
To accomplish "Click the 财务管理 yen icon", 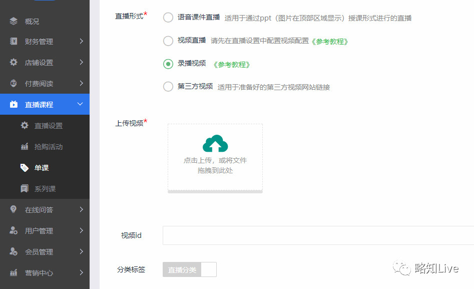I will pos(14,41).
